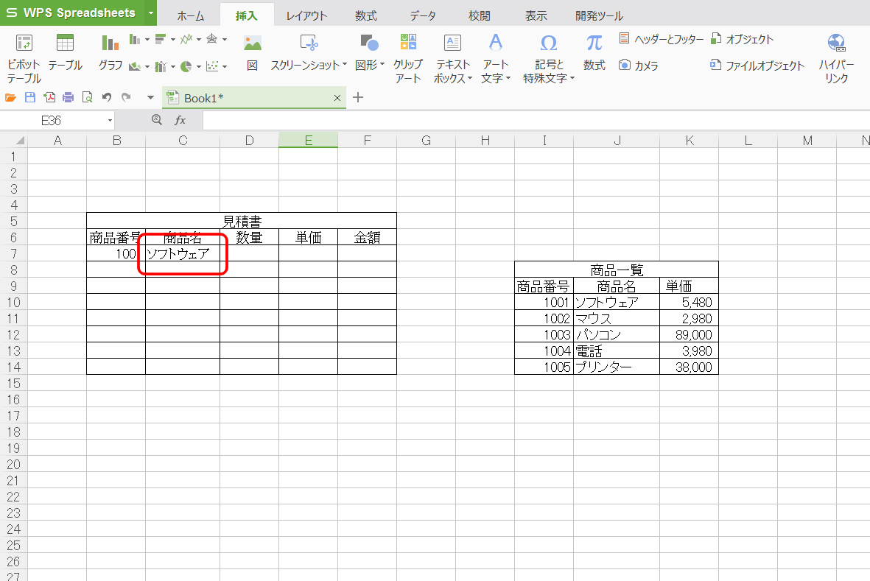Select row 7 header
The height and width of the screenshot is (581, 870).
[14, 253]
